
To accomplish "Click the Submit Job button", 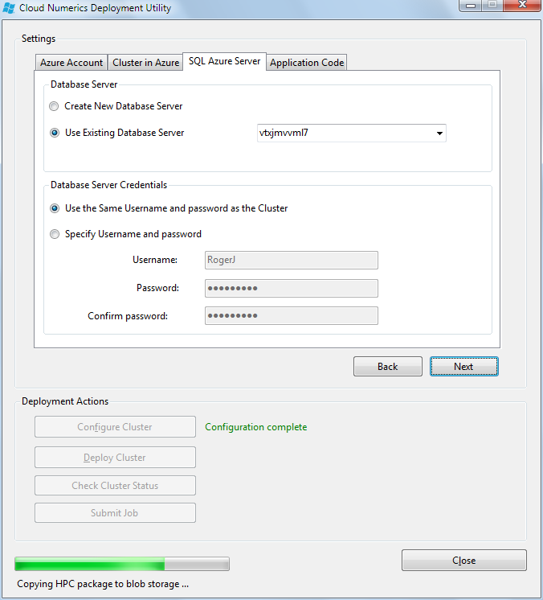I will 115,513.
